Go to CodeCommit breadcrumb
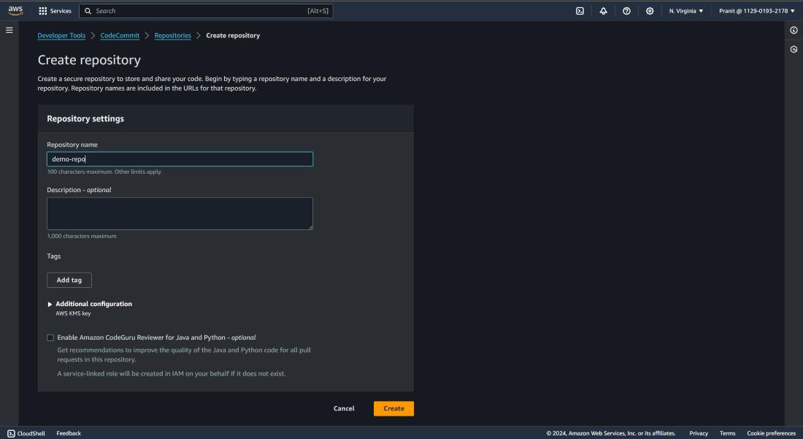The height and width of the screenshot is (439, 803). [x=120, y=35]
